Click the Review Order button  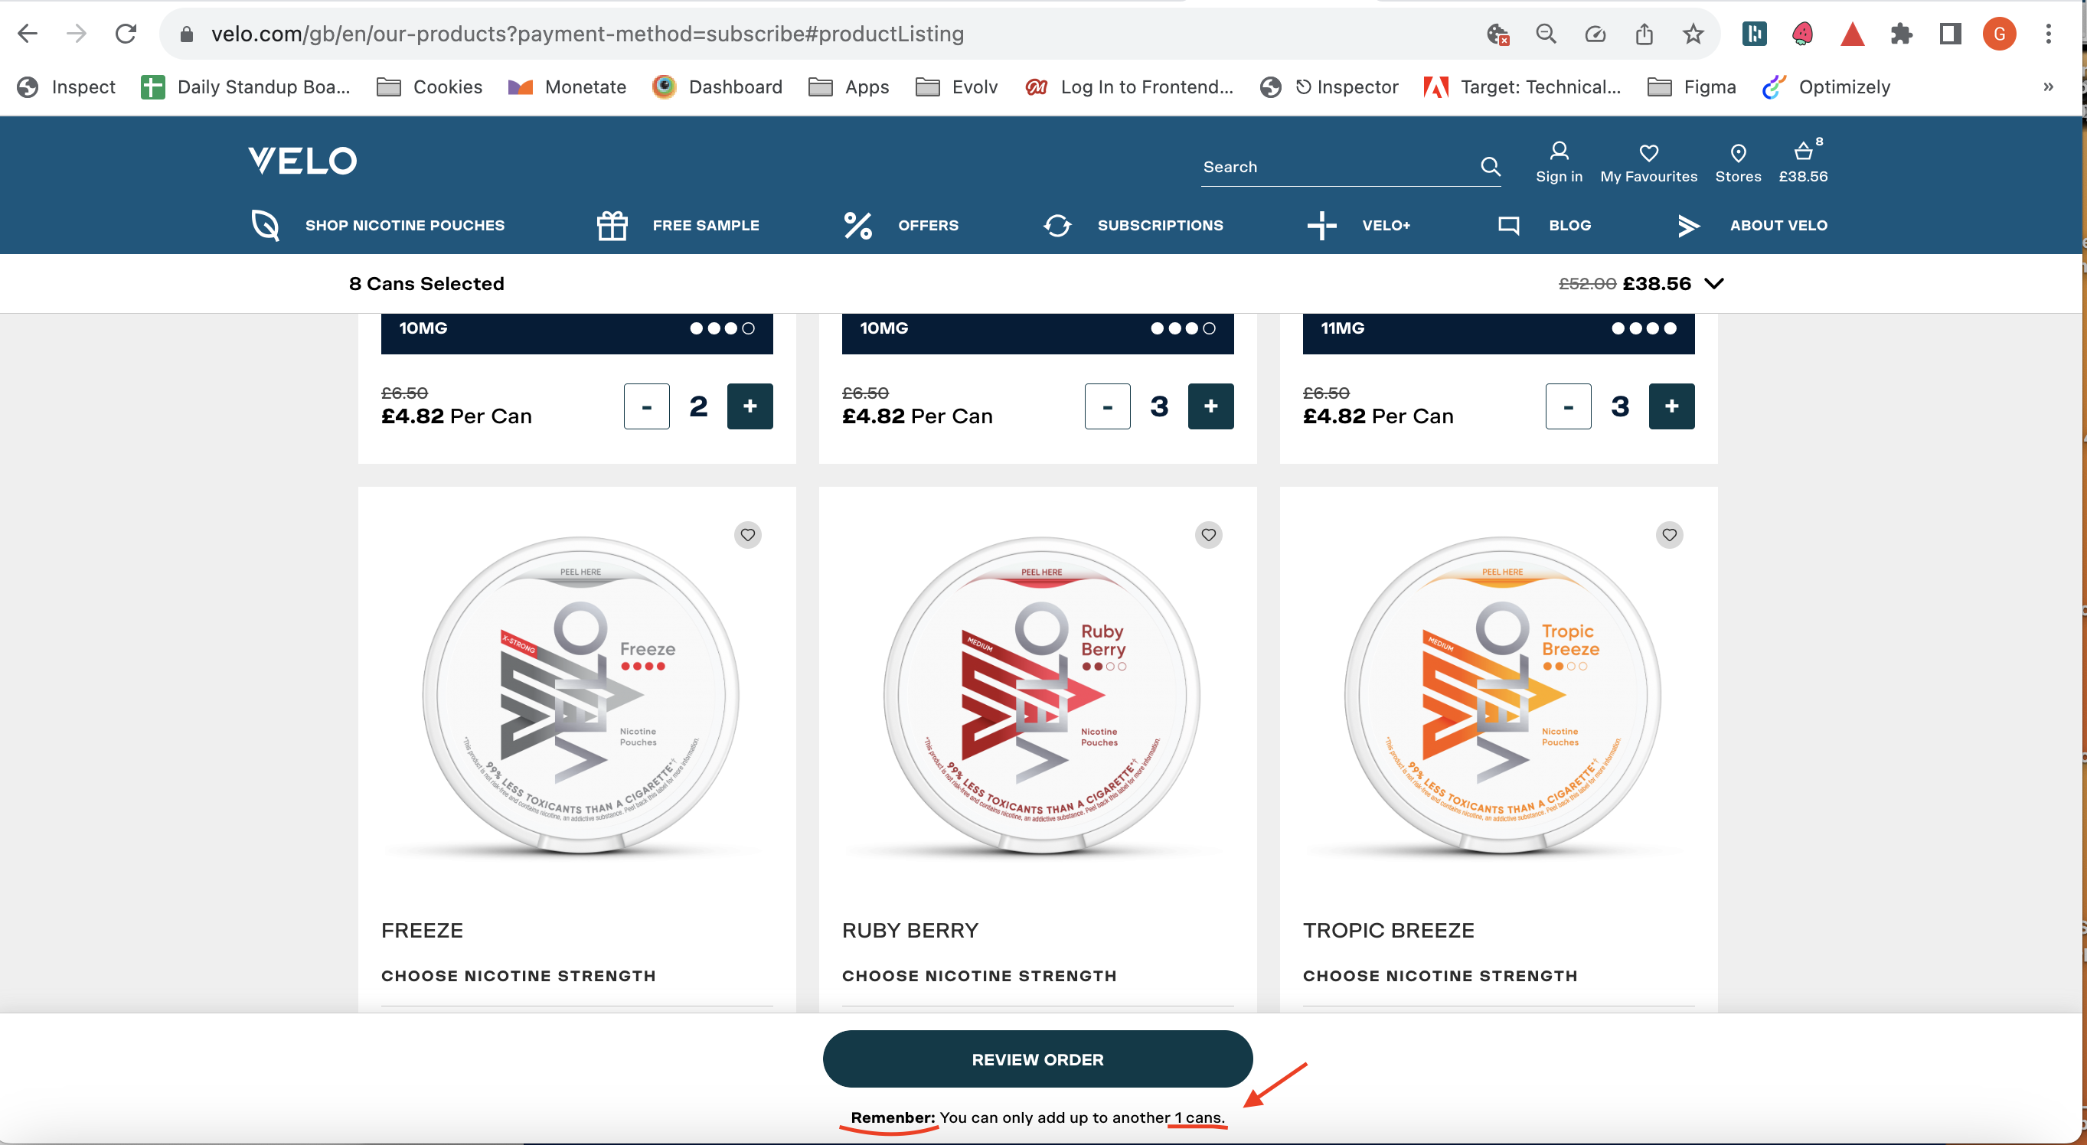click(1037, 1059)
